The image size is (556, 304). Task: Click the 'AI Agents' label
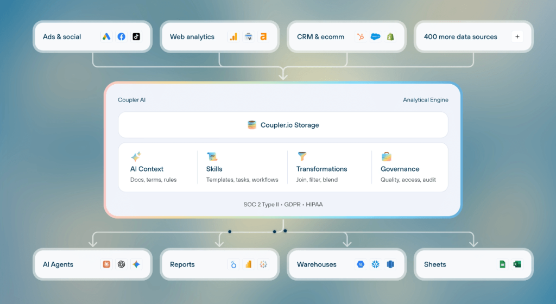(x=58, y=265)
